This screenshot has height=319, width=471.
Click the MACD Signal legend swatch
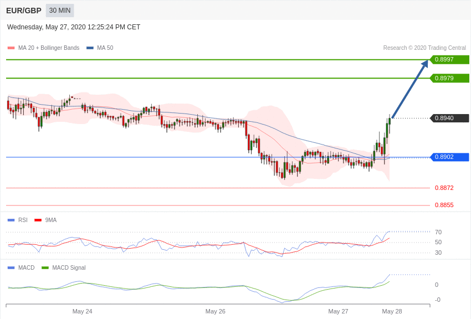pos(45,267)
